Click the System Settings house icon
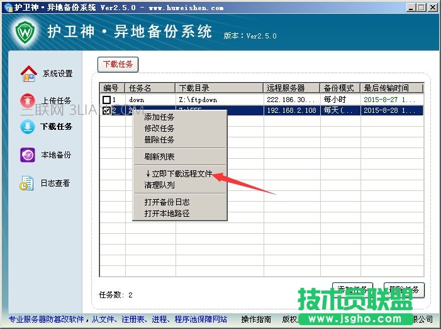Screen dimensions: 441x329 pos(28,74)
